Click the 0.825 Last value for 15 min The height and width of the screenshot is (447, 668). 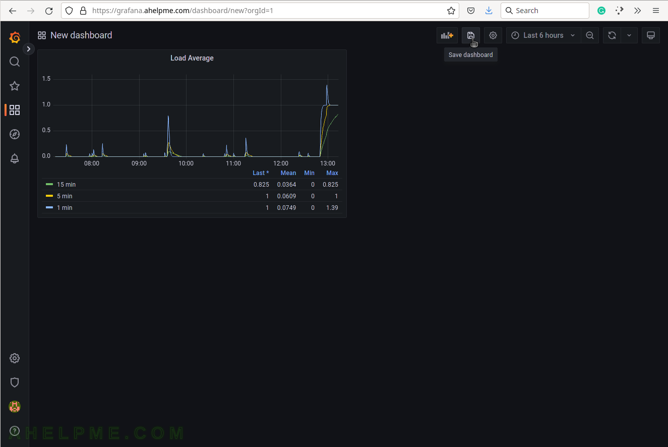tap(261, 185)
